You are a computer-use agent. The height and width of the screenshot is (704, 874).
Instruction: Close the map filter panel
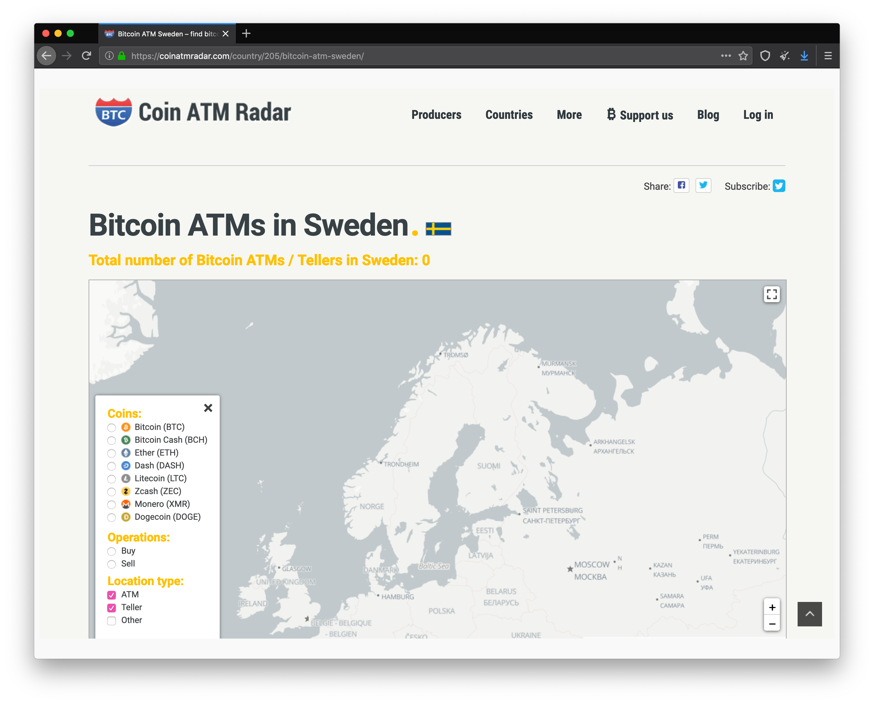coord(208,408)
